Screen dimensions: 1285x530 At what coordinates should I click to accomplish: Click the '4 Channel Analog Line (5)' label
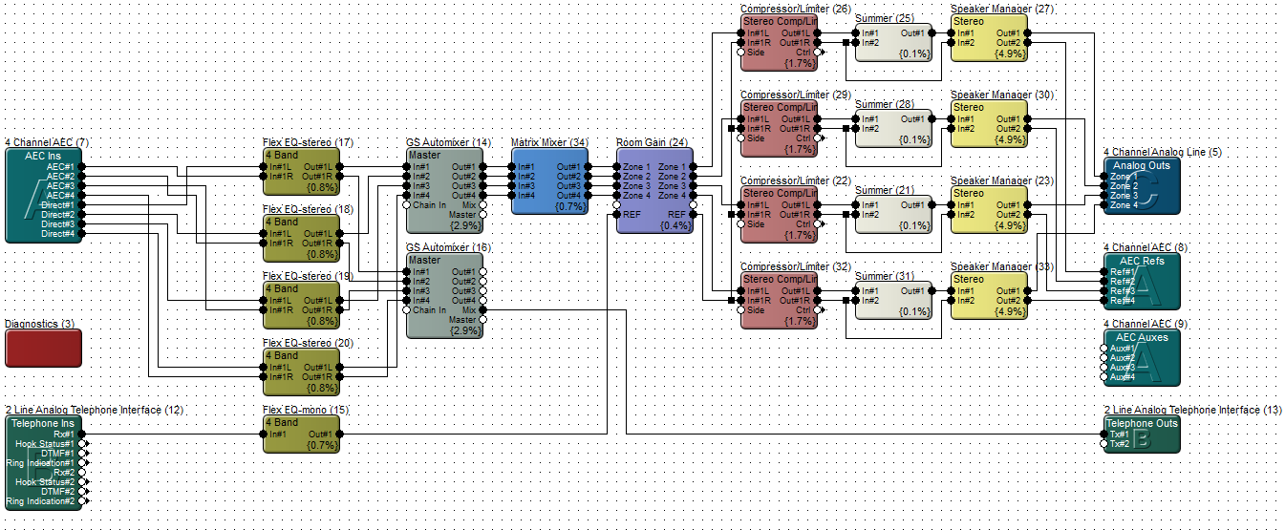[1162, 152]
